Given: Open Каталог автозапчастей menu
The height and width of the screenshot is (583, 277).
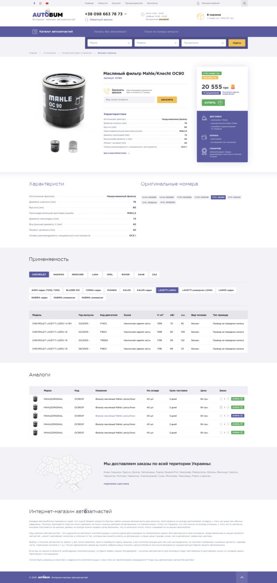Looking at the screenshot, I should [x=53, y=32].
